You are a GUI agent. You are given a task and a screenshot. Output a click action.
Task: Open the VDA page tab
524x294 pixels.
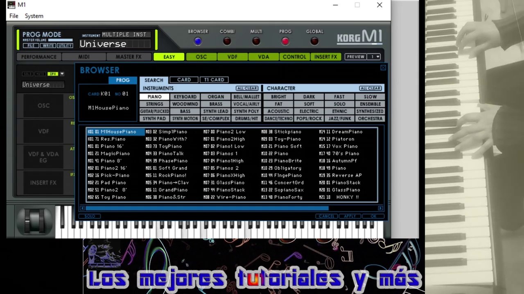264,57
